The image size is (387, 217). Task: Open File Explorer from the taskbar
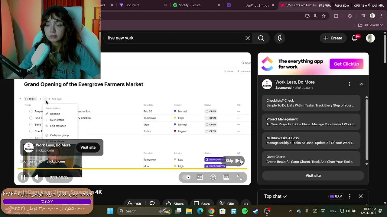[x=189, y=211]
